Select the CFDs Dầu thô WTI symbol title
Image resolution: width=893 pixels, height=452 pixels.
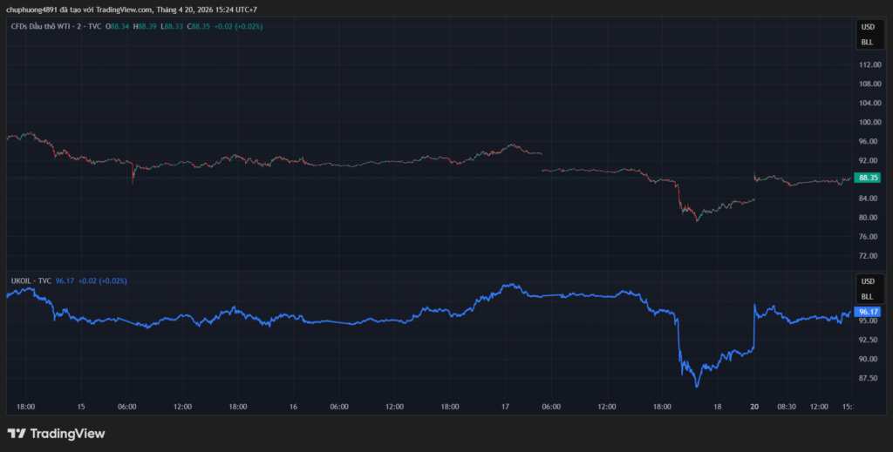pos(56,26)
